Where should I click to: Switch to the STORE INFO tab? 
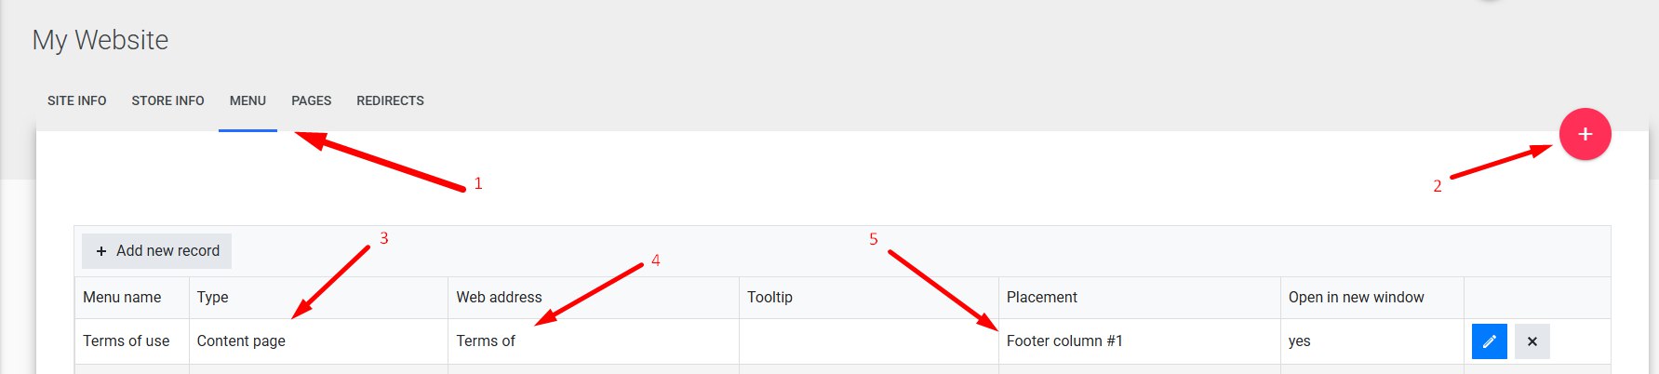pyautogui.click(x=167, y=100)
